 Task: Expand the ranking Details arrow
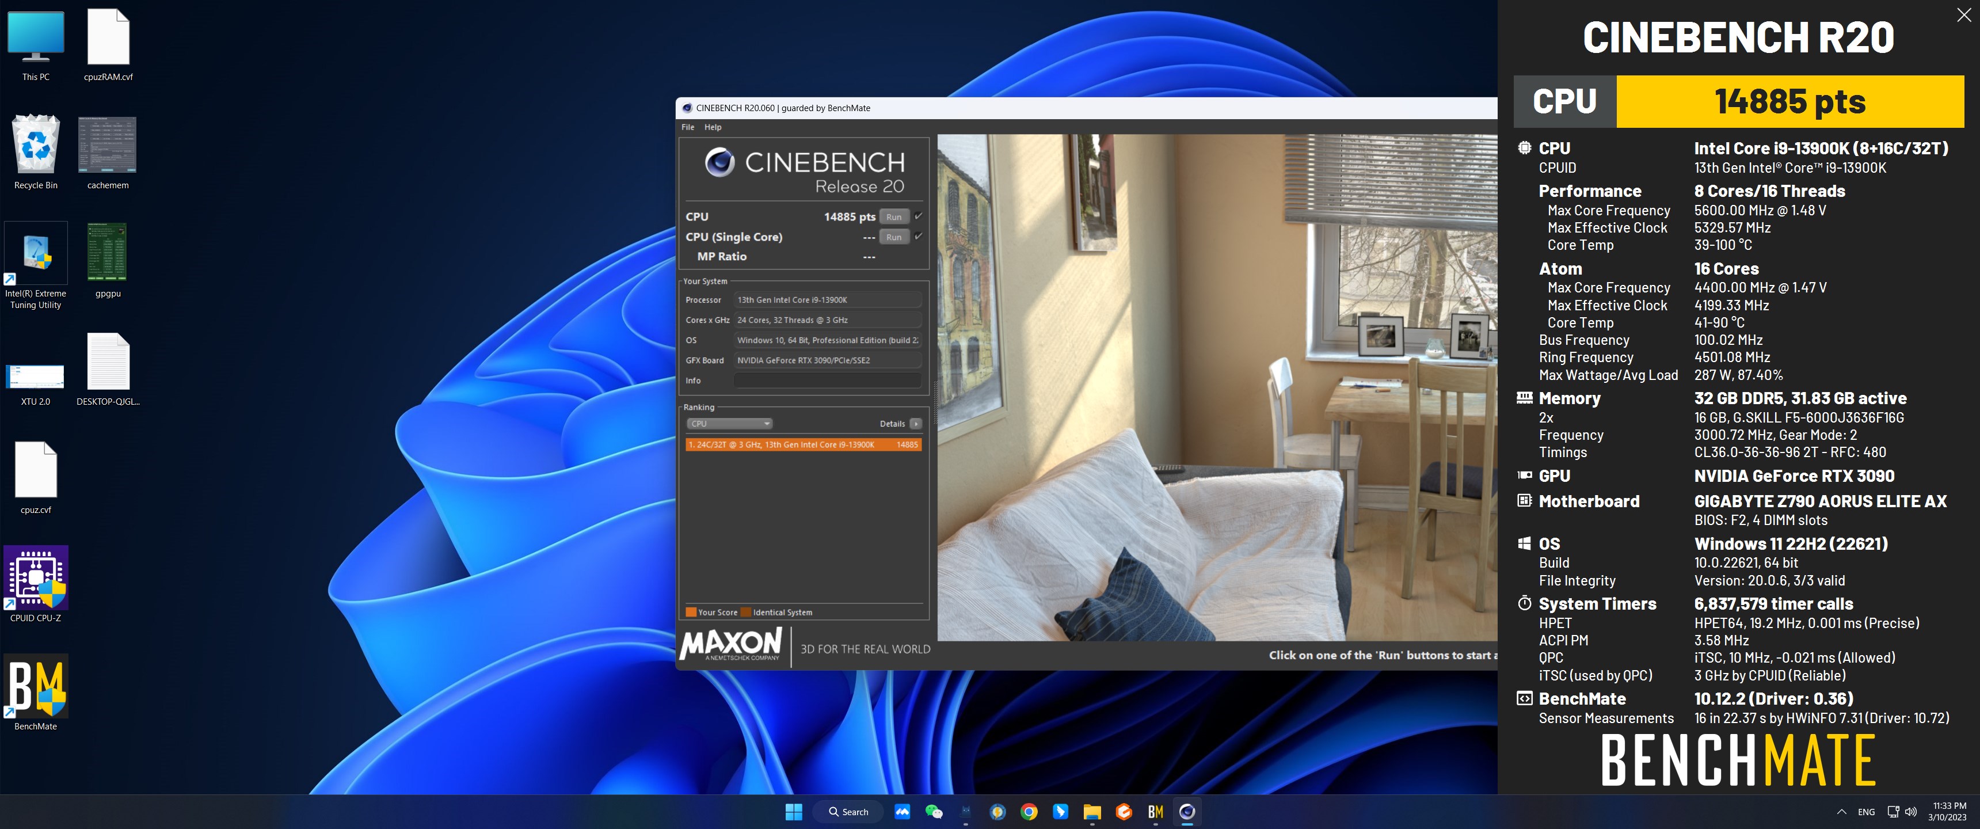pyautogui.click(x=915, y=424)
